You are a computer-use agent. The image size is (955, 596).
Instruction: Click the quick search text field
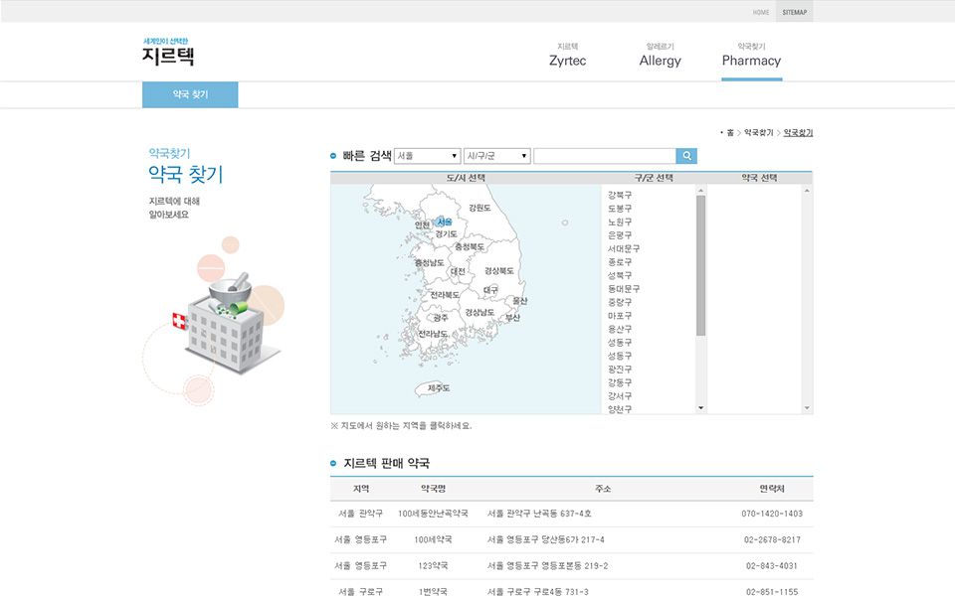point(604,156)
